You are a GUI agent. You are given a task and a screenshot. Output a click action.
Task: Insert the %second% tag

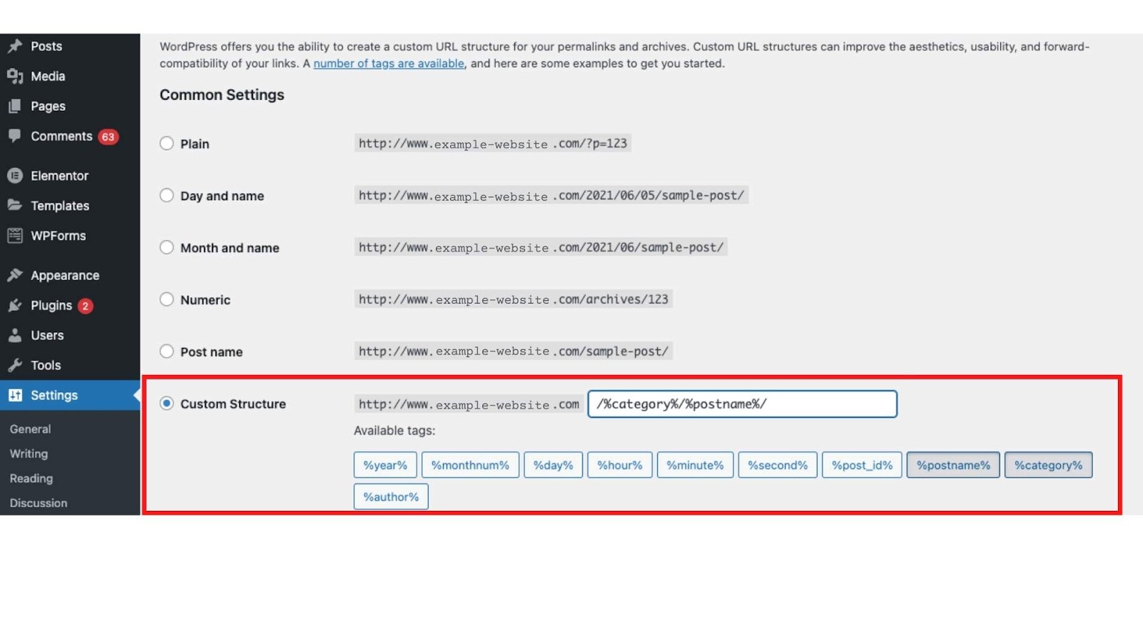(x=777, y=465)
